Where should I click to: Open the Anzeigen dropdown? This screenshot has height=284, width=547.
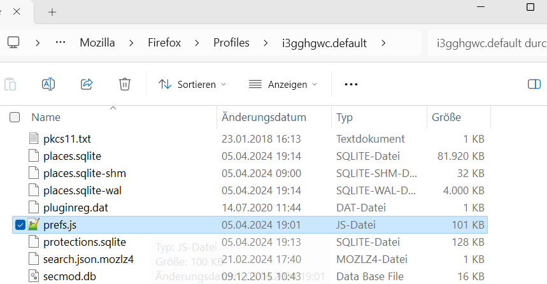283,84
